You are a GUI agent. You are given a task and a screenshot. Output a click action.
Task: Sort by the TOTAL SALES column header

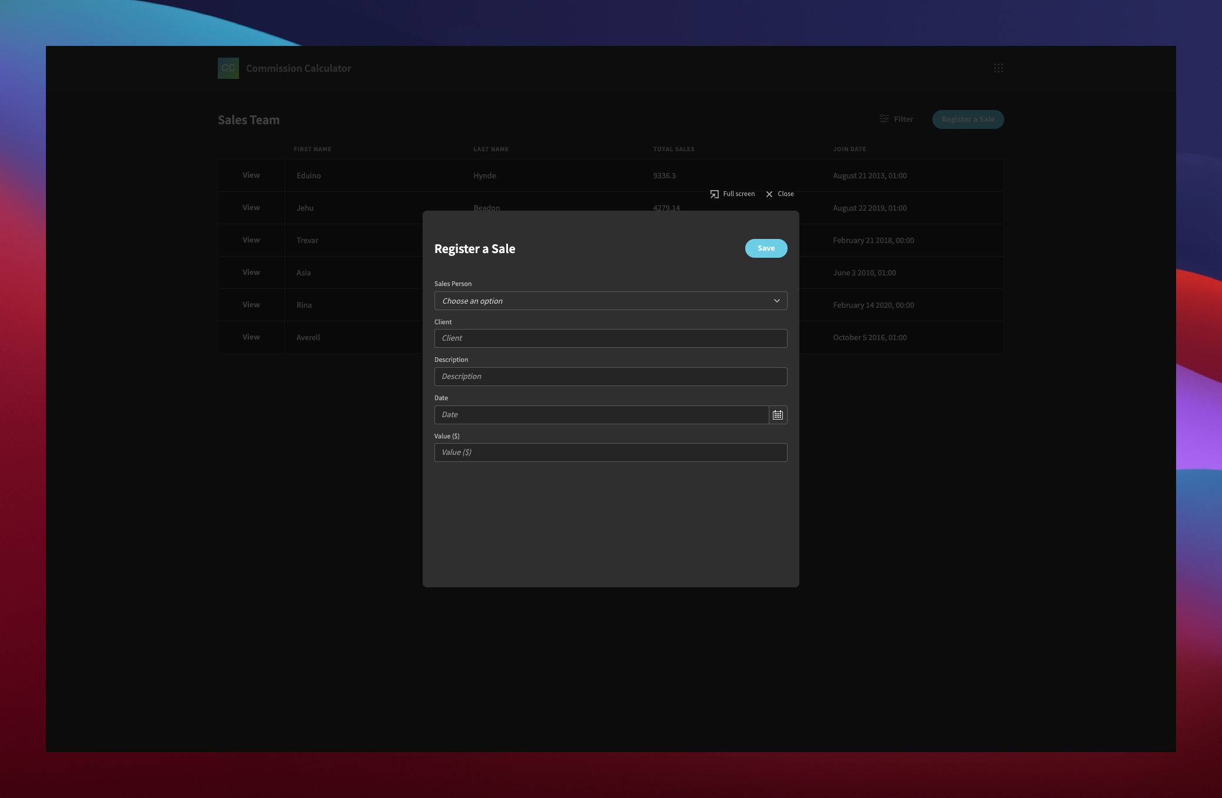(673, 149)
